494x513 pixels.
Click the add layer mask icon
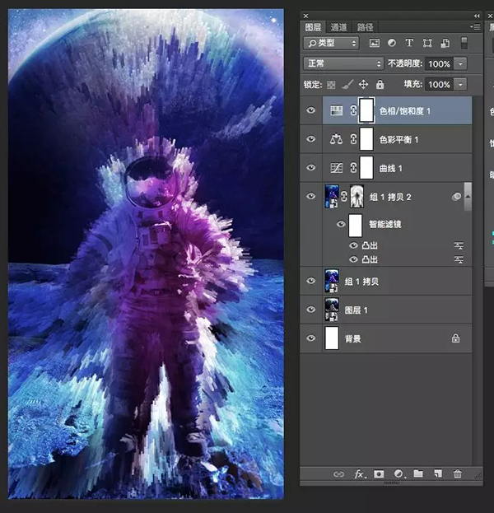point(379,474)
